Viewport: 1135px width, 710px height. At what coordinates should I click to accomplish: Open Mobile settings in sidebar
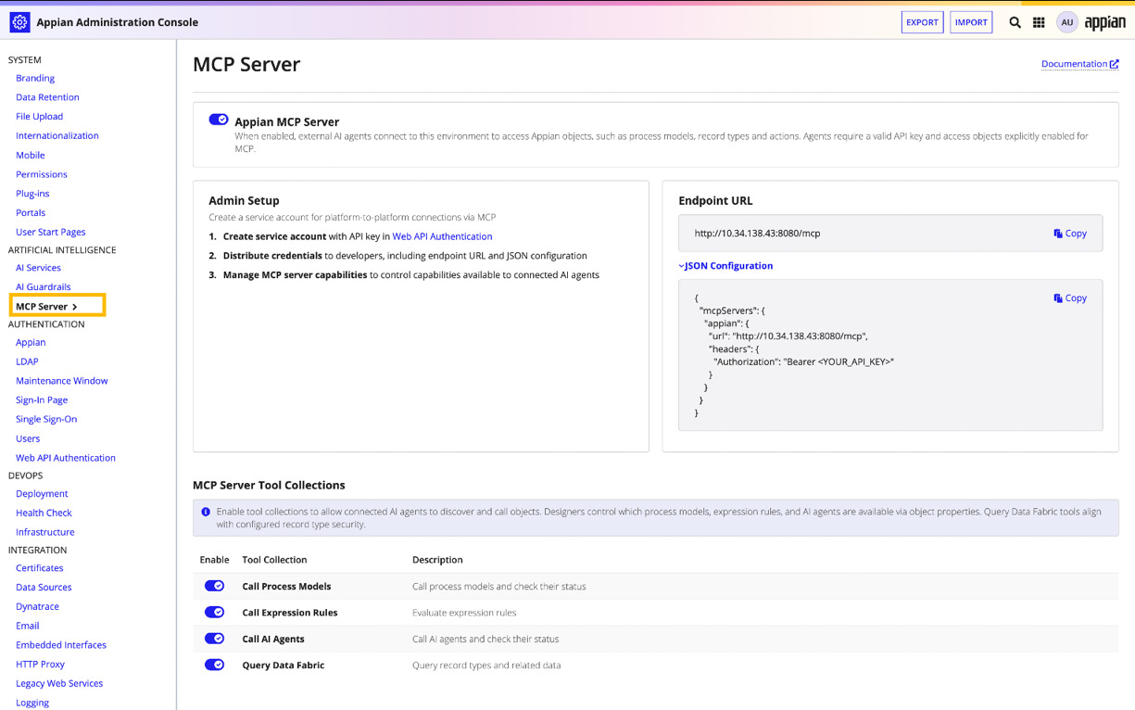pos(30,155)
